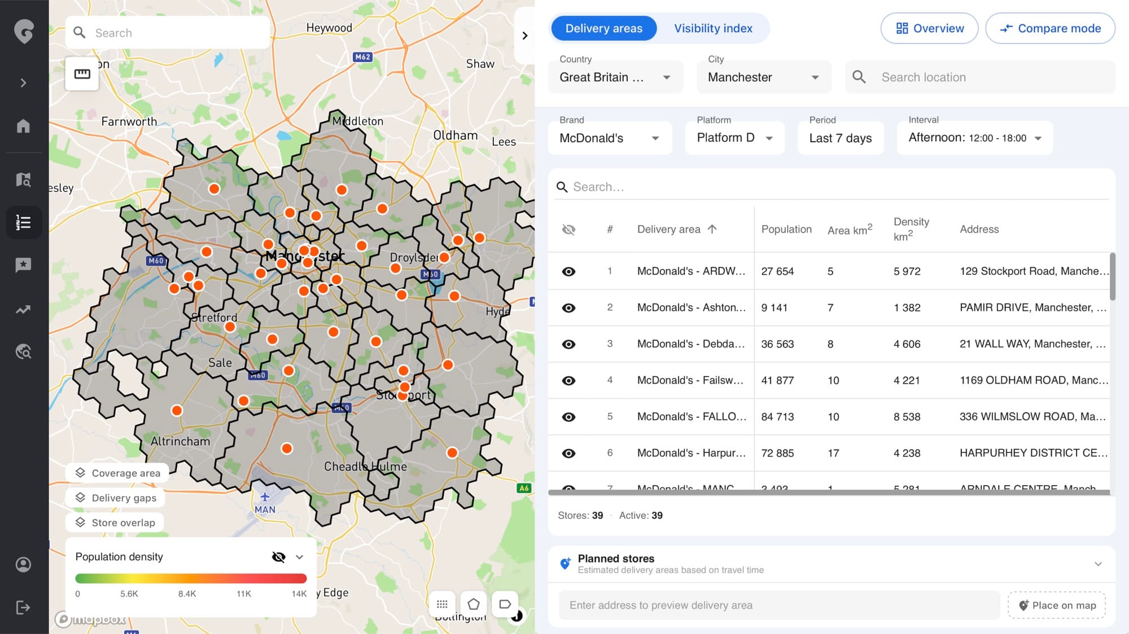The height and width of the screenshot is (634, 1129).
Task: Hide the McDonald's - FALLO... delivery area
Action: point(569,417)
